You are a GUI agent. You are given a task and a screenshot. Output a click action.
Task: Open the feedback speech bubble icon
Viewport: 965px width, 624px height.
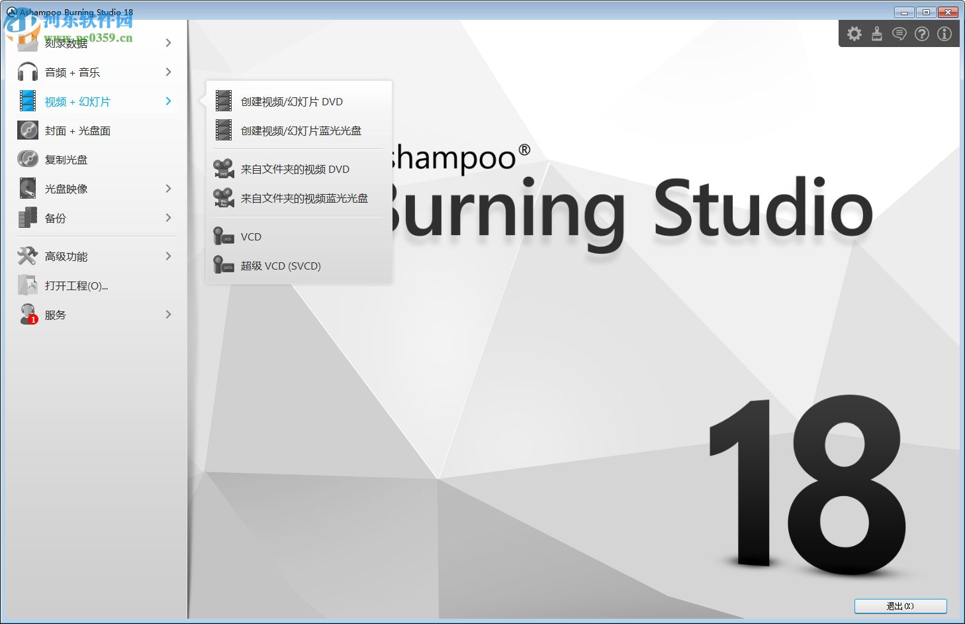(x=899, y=33)
